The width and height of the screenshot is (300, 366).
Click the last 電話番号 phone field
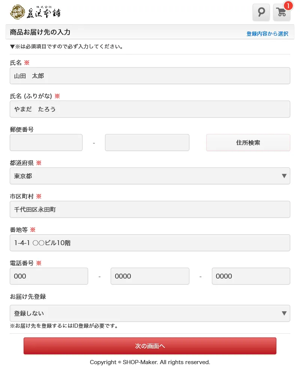pyautogui.click(x=251, y=276)
